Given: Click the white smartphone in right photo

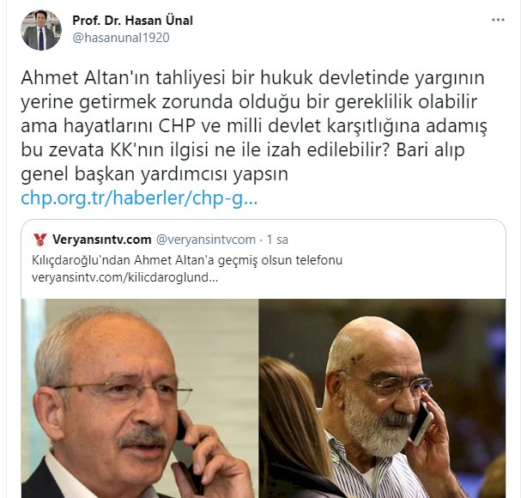Looking at the screenshot, I should (422, 422).
